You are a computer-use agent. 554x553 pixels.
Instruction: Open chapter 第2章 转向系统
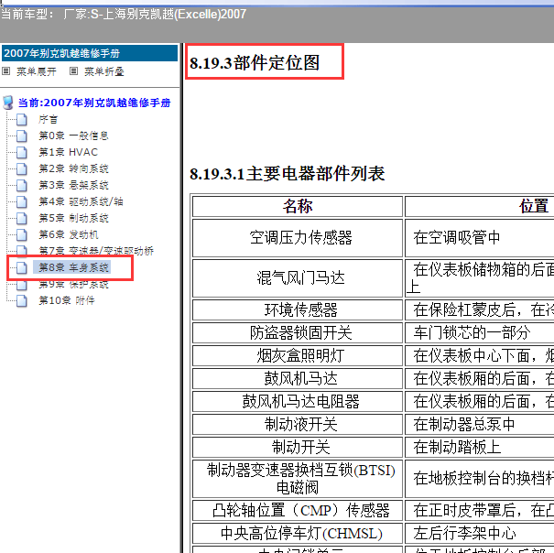(73, 168)
